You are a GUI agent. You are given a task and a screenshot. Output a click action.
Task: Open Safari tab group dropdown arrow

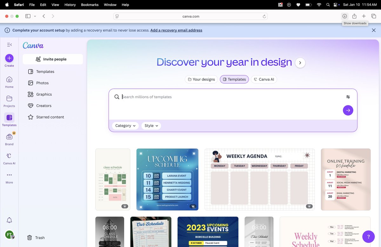point(35,16)
